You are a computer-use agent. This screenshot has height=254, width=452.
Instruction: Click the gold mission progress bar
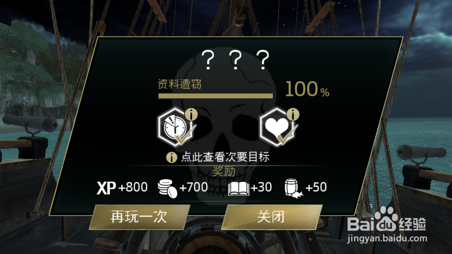tap(216, 96)
